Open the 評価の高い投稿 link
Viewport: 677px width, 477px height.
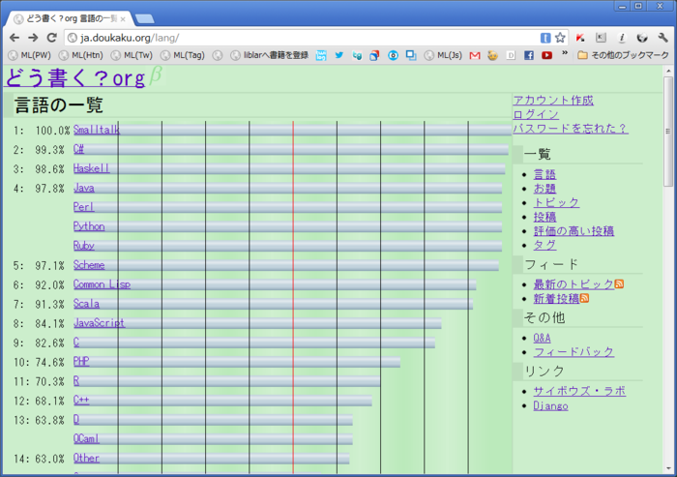(x=574, y=231)
